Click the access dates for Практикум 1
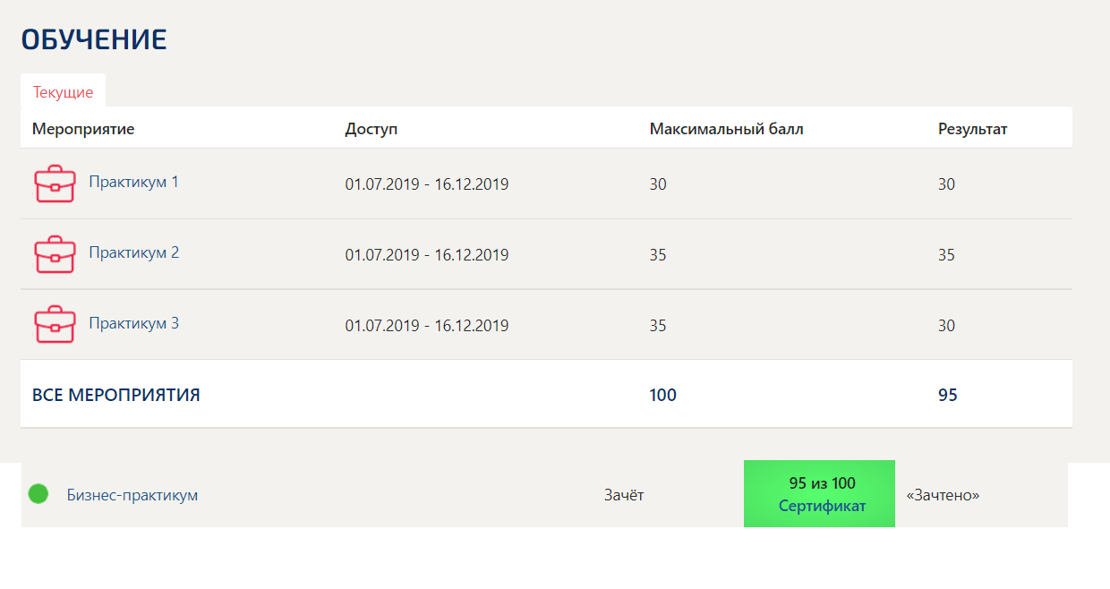The image size is (1110, 589). (x=427, y=184)
